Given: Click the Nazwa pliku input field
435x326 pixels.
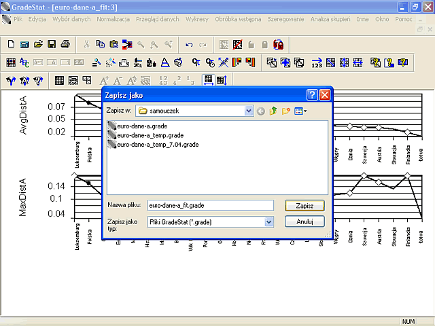Looking at the screenshot, I should point(211,205).
